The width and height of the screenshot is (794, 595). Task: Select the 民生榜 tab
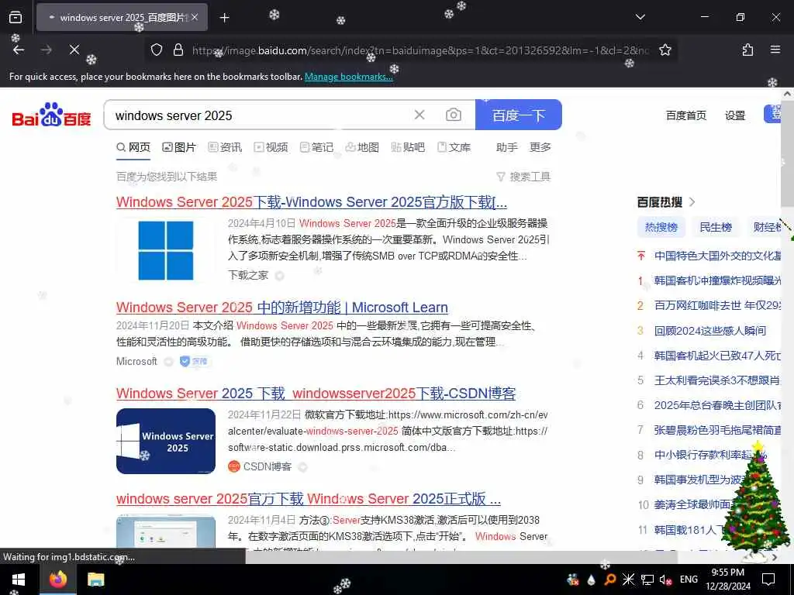coord(716,227)
